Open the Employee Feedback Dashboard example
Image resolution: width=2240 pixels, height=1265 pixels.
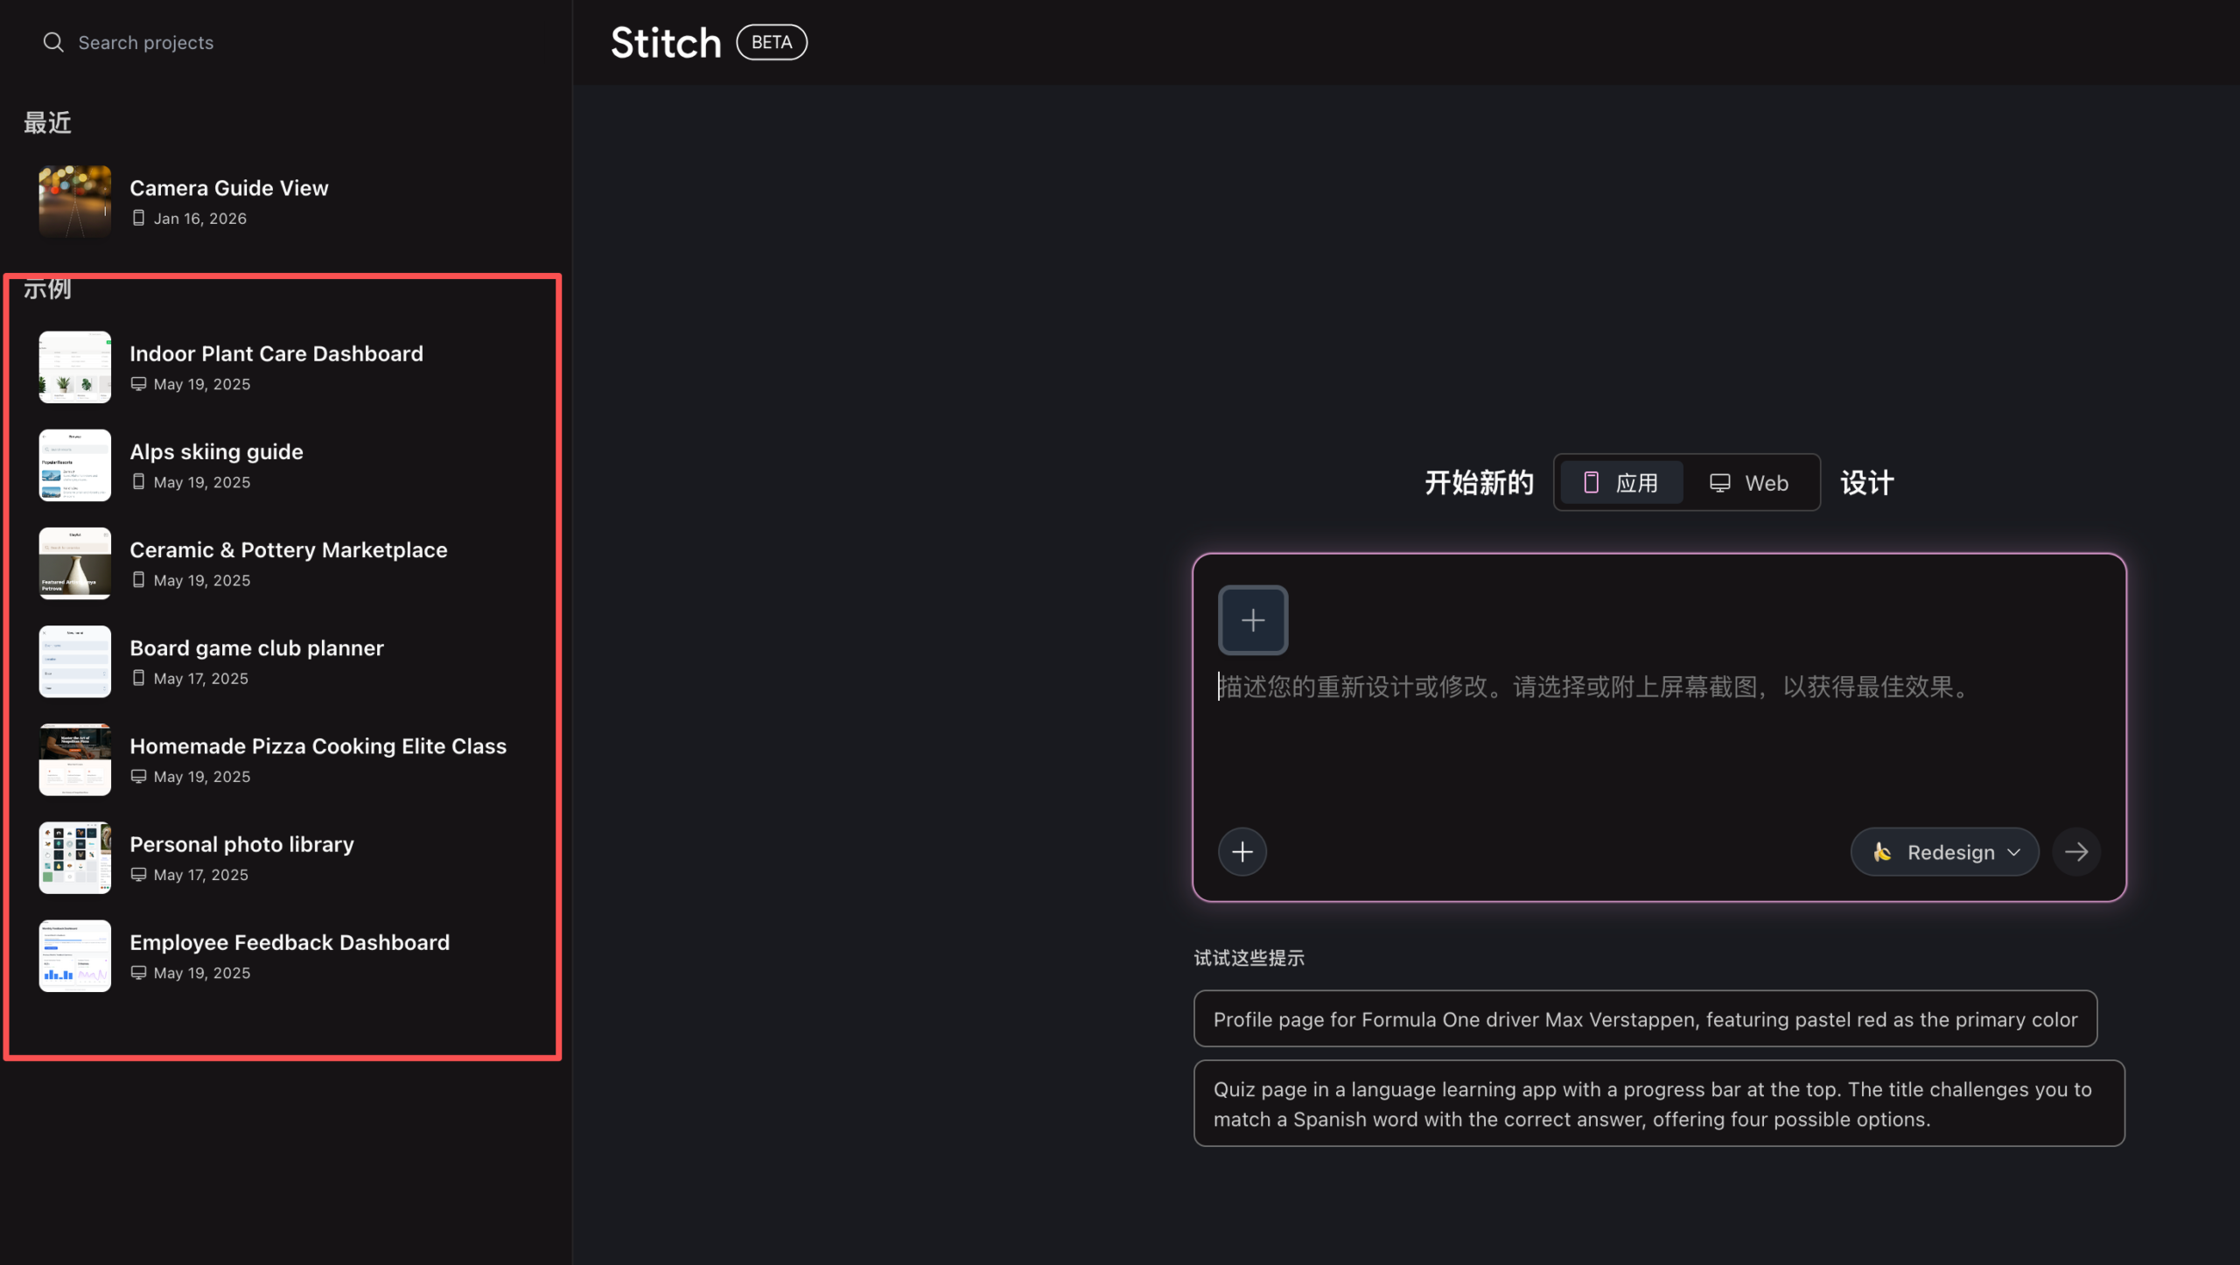click(289, 942)
